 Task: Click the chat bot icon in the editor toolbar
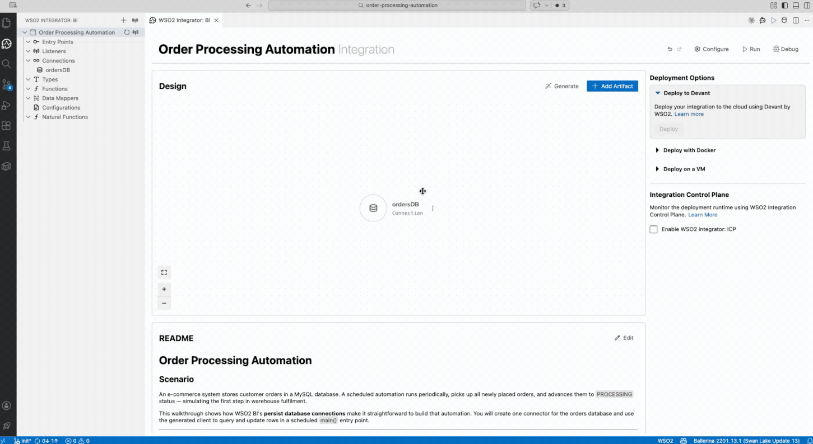[762, 20]
